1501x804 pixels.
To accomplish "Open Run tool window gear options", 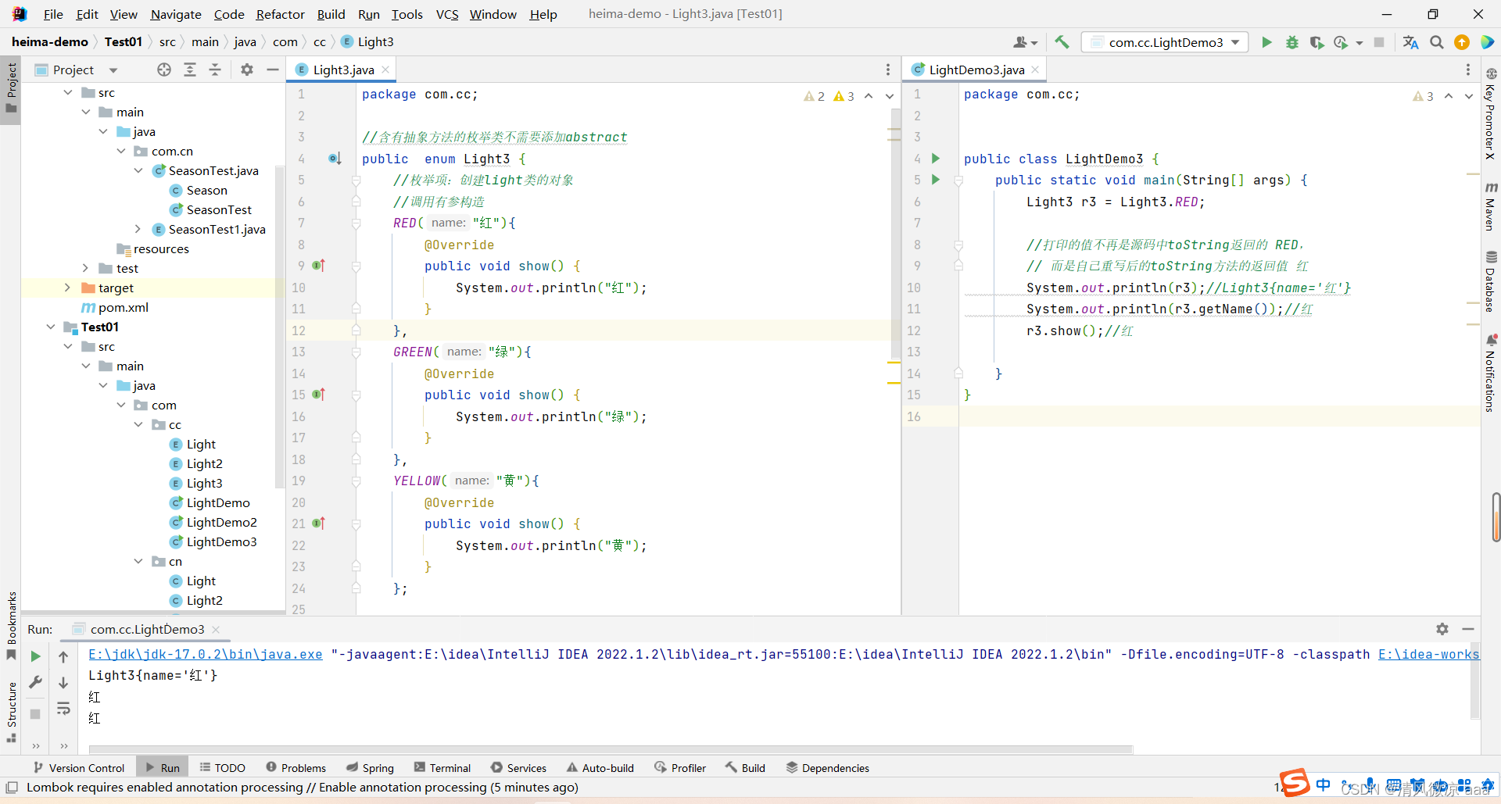I will [1442, 629].
